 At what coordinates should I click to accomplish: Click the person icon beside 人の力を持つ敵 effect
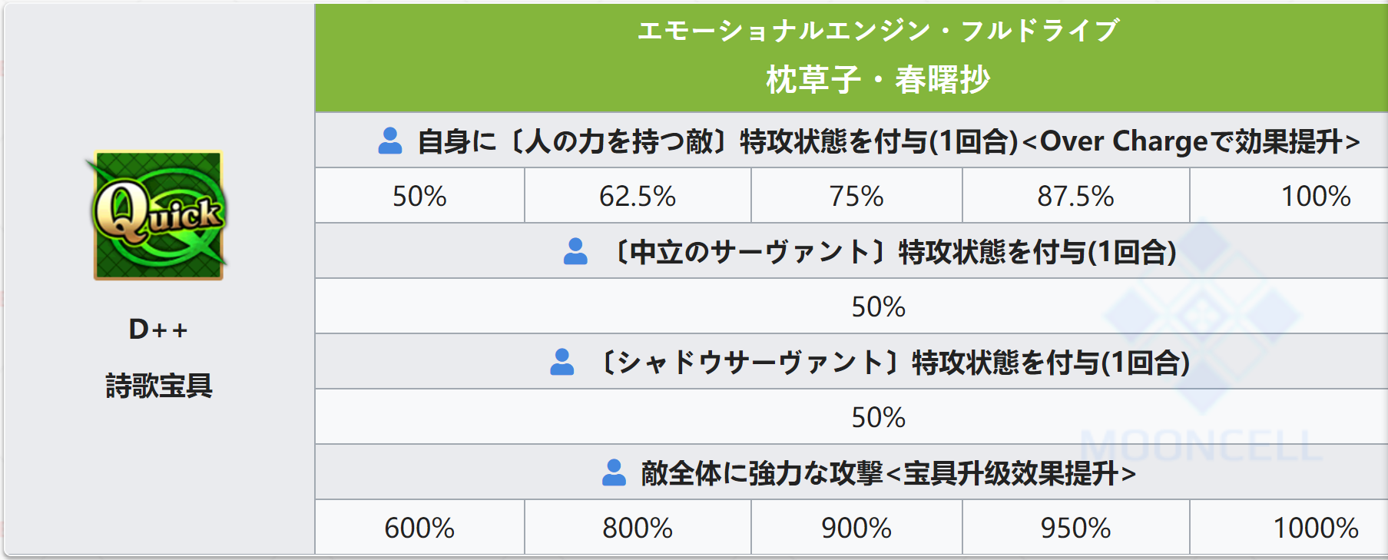pos(390,141)
